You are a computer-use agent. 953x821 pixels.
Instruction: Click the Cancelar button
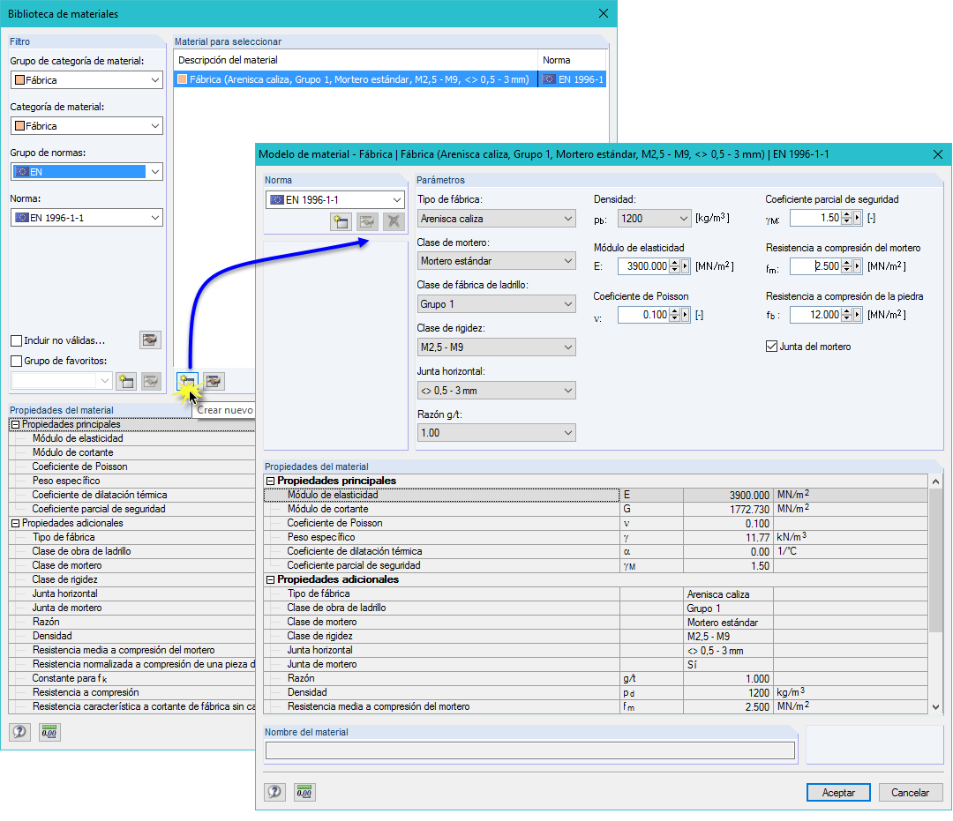point(910,793)
